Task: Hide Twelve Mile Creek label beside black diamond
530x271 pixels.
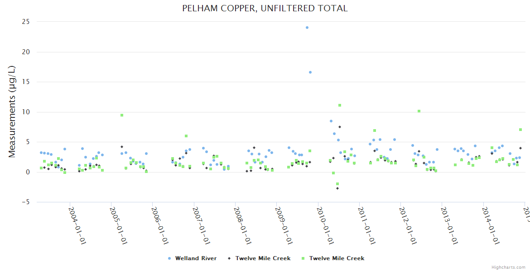Action: [262, 258]
